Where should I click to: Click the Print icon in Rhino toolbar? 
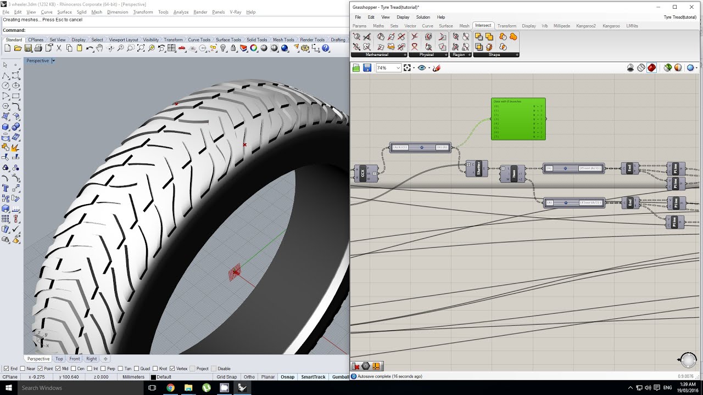point(38,48)
